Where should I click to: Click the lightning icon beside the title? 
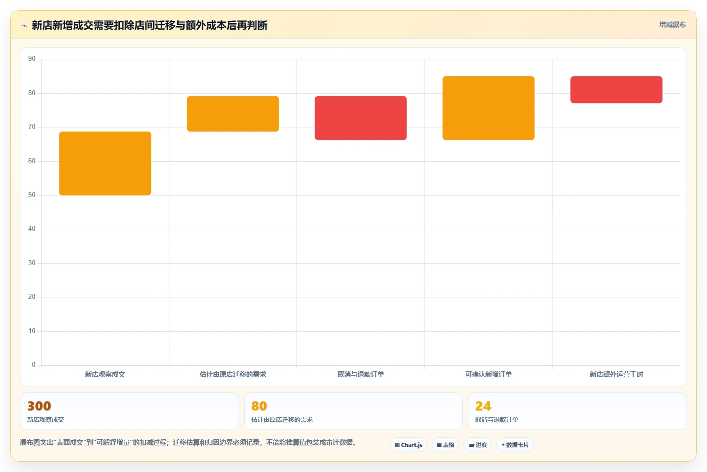coord(24,26)
